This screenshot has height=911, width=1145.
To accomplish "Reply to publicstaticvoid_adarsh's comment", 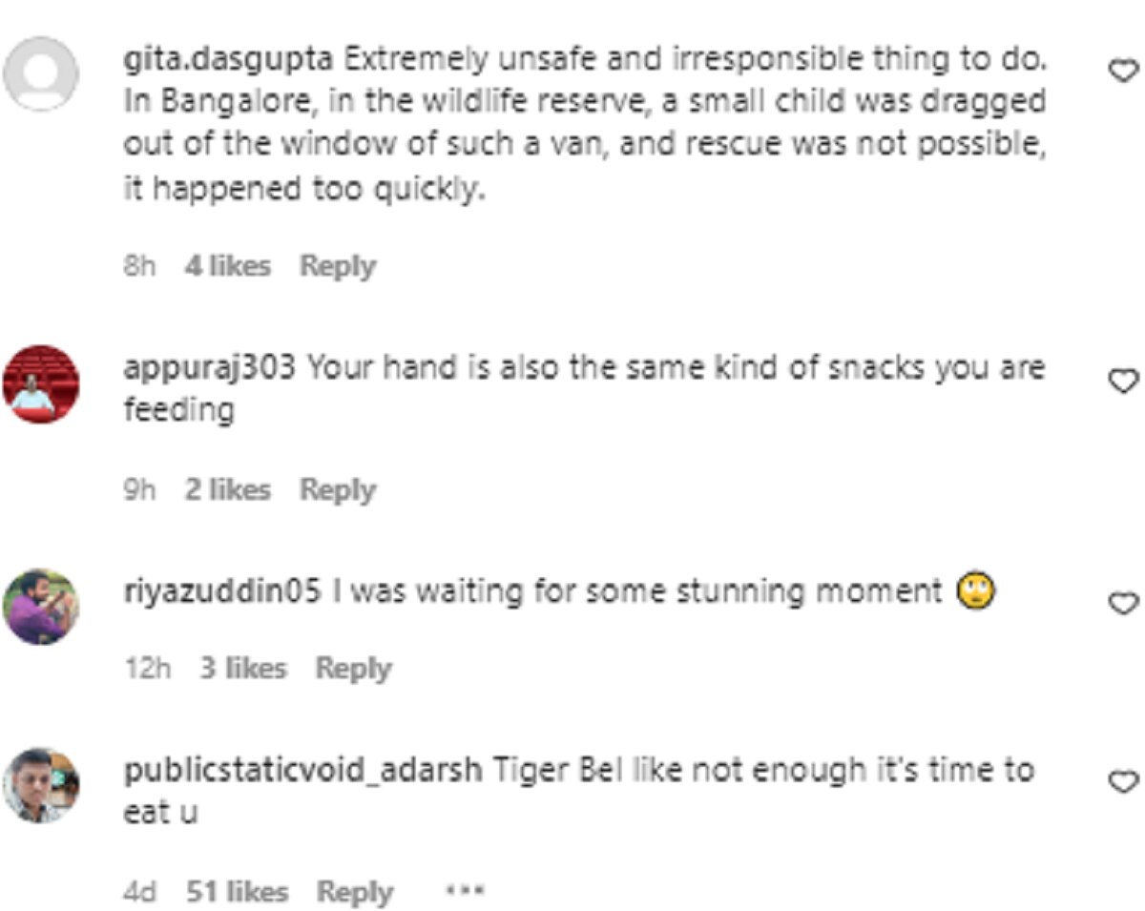I will (x=354, y=893).
